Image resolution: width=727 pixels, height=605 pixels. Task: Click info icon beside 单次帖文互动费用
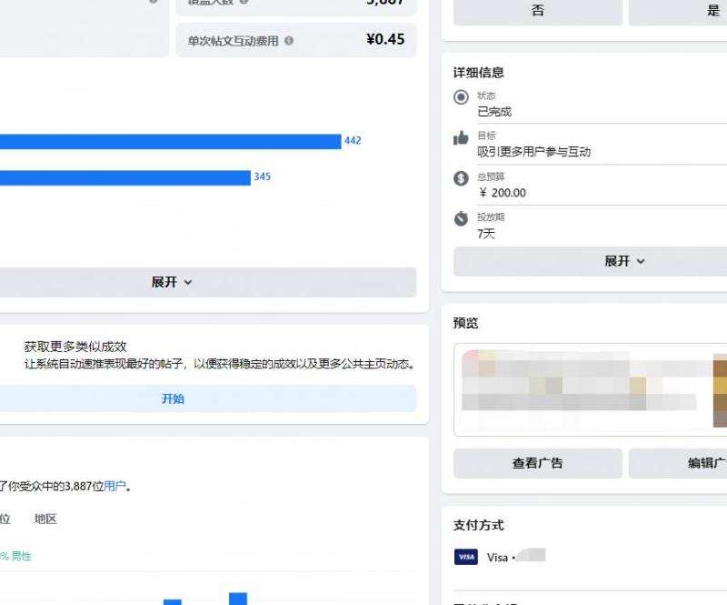click(x=289, y=41)
